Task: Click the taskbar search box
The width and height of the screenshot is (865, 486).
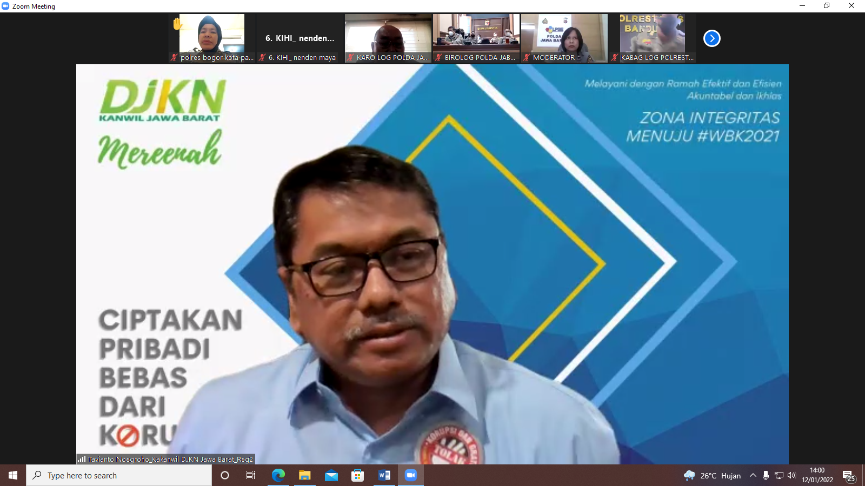Action: [x=119, y=475]
